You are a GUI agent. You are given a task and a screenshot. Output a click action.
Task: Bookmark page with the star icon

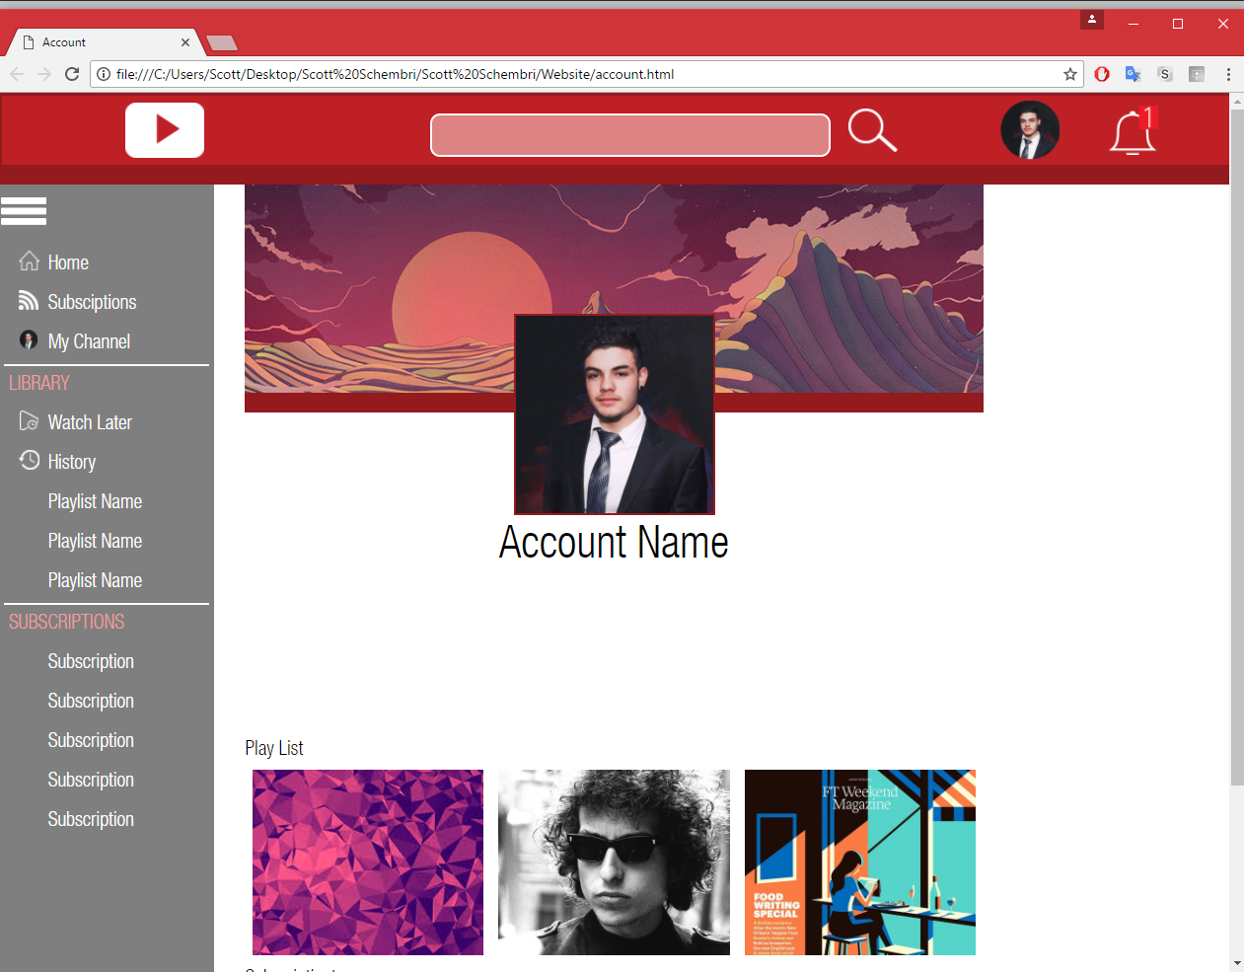click(1070, 74)
